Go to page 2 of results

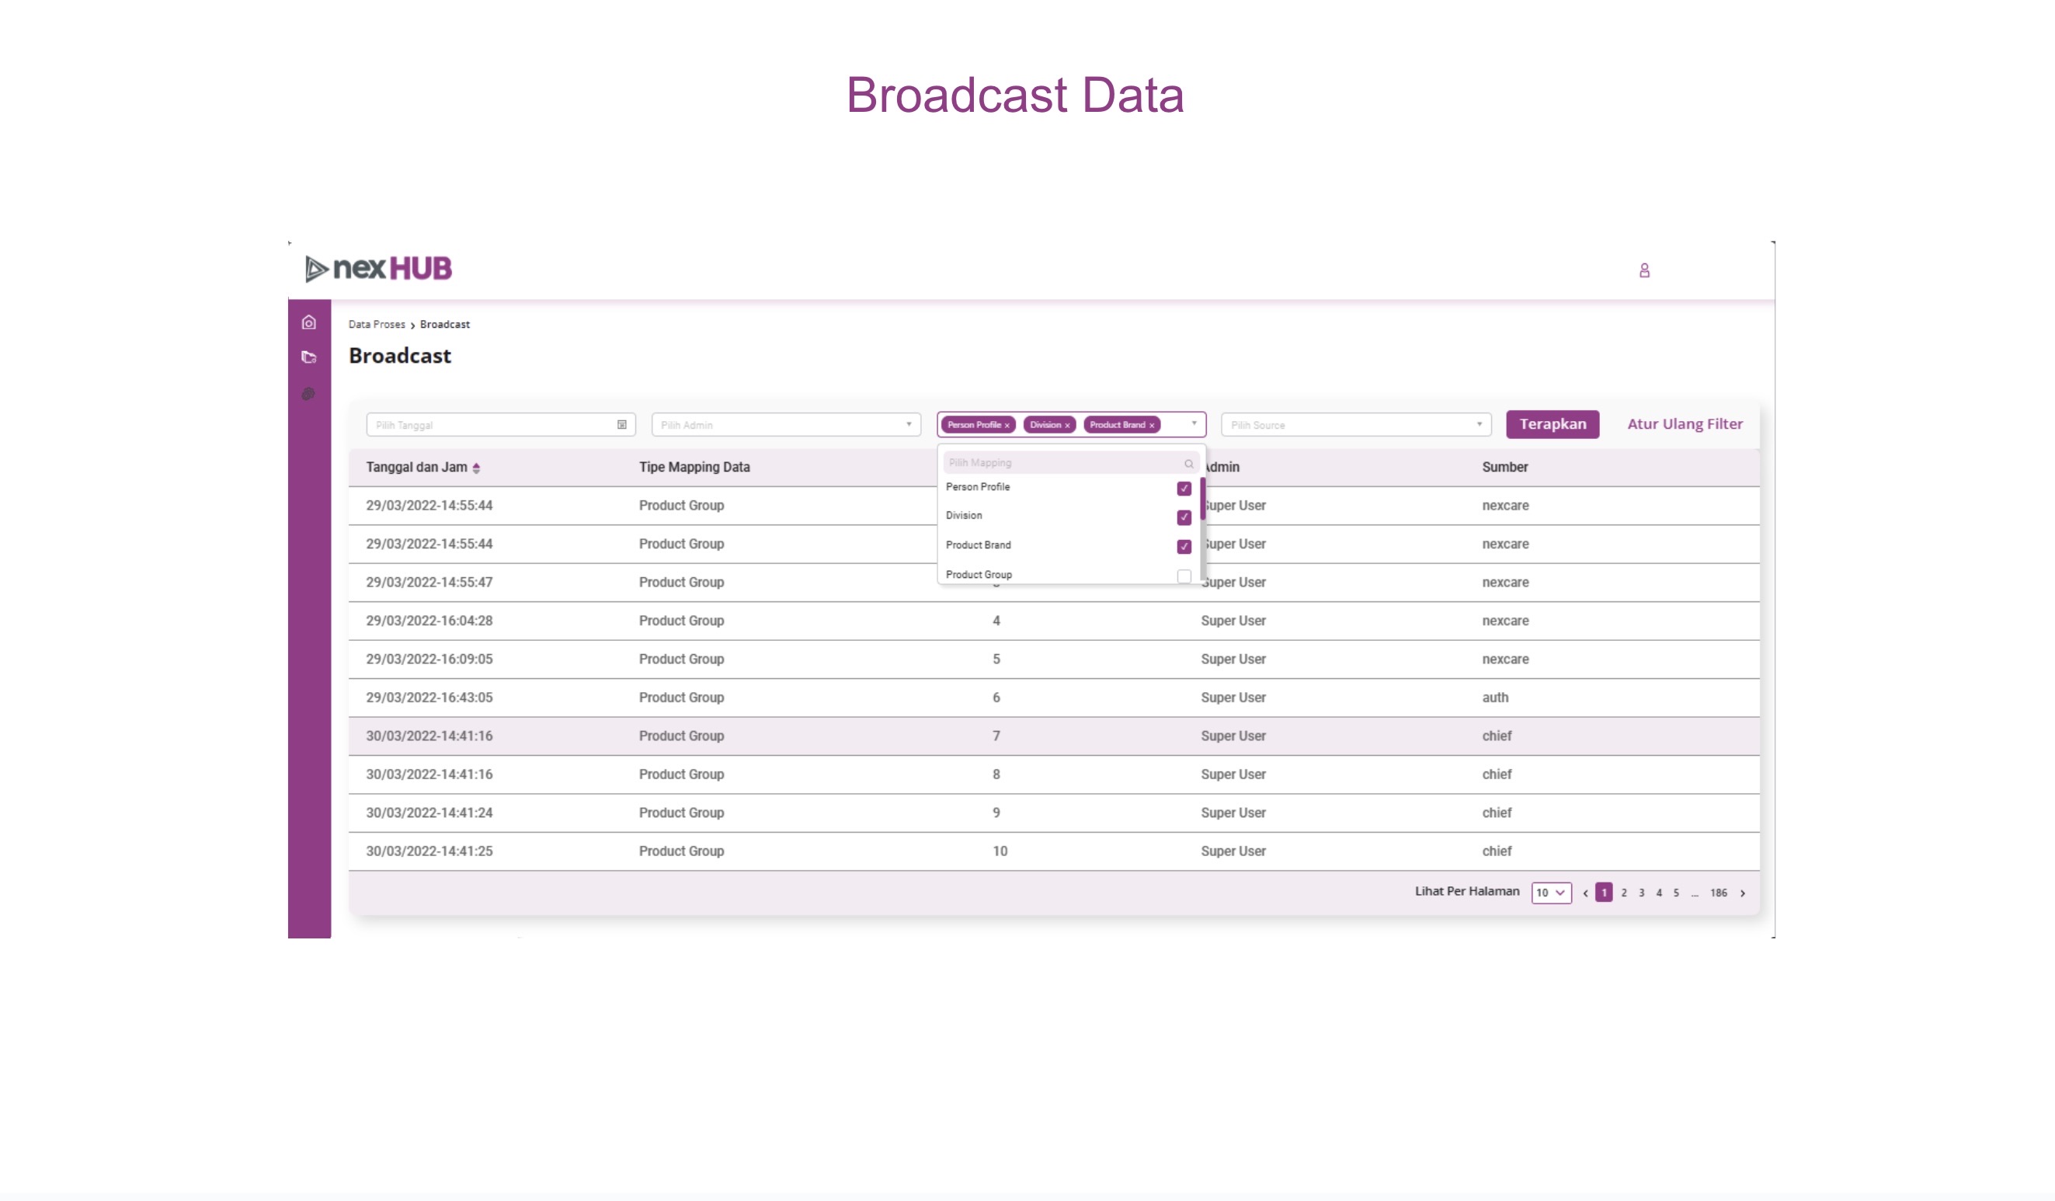pos(1624,893)
